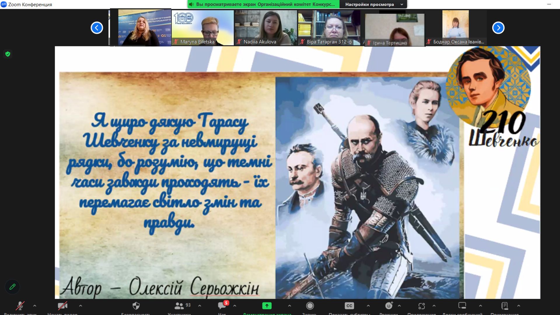Unmute microphone in Zoom toolbar

[20, 306]
